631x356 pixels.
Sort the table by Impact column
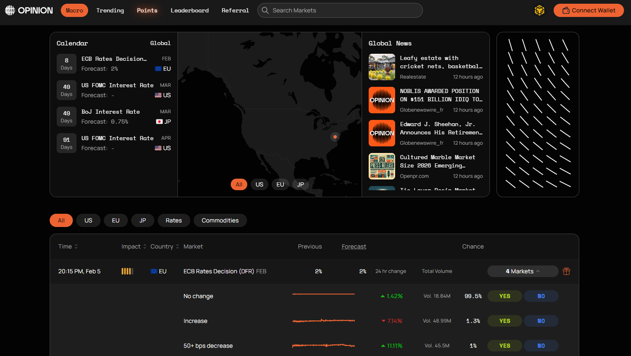tap(134, 246)
